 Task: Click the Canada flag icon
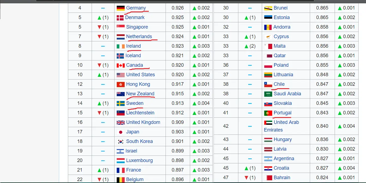pyautogui.click(x=121, y=65)
